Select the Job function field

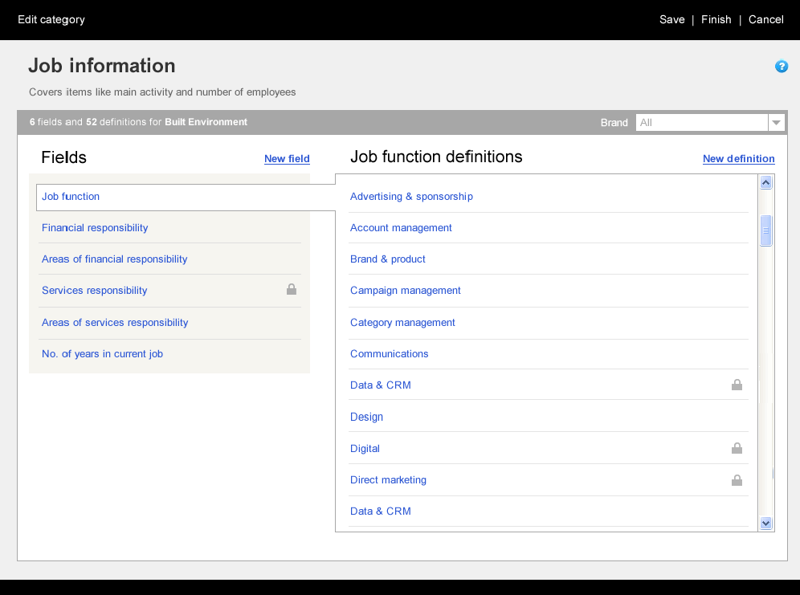point(71,197)
